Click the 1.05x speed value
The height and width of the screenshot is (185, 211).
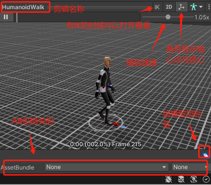(x=202, y=17)
